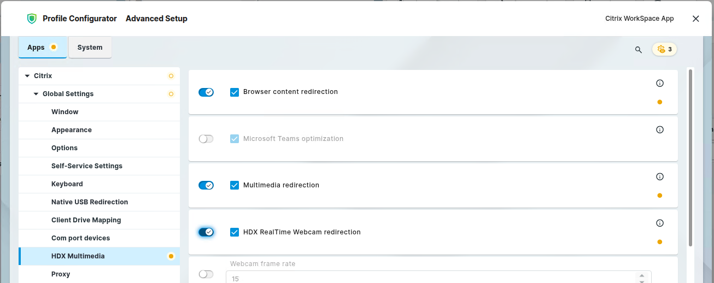This screenshot has width=714, height=283.
Task: Open Native USB Redirection settings
Action: 90,202
